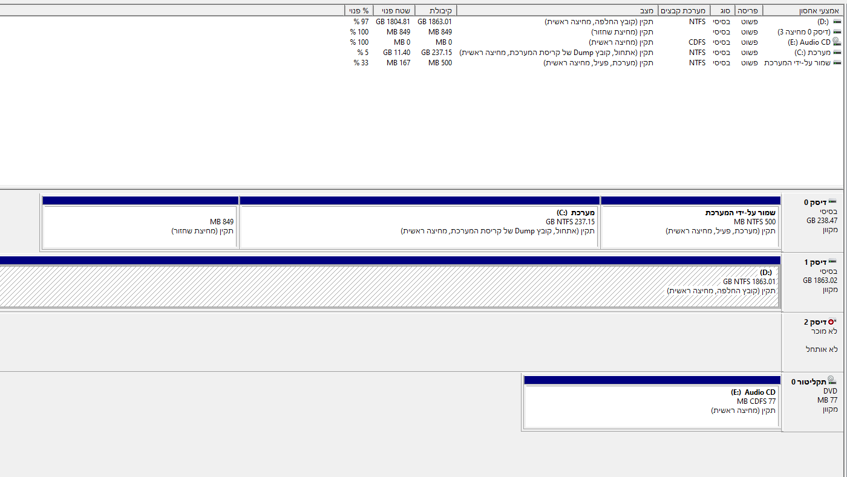Sort by the פריסה column header
Screen dimensions: 847x477
click(x=748, y=11)
